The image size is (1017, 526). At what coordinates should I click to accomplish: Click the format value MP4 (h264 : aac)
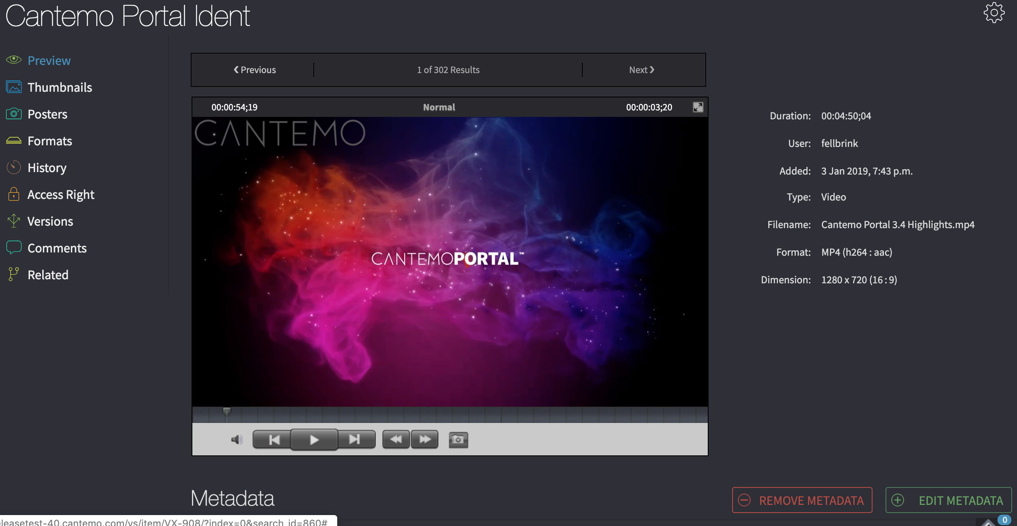pos(857,252)
